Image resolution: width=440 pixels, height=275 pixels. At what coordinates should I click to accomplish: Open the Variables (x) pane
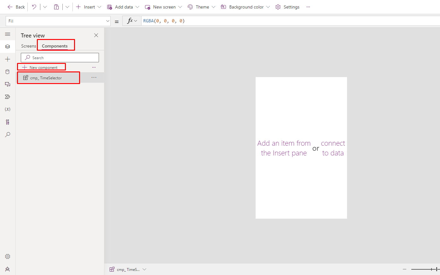click(7, 109)
